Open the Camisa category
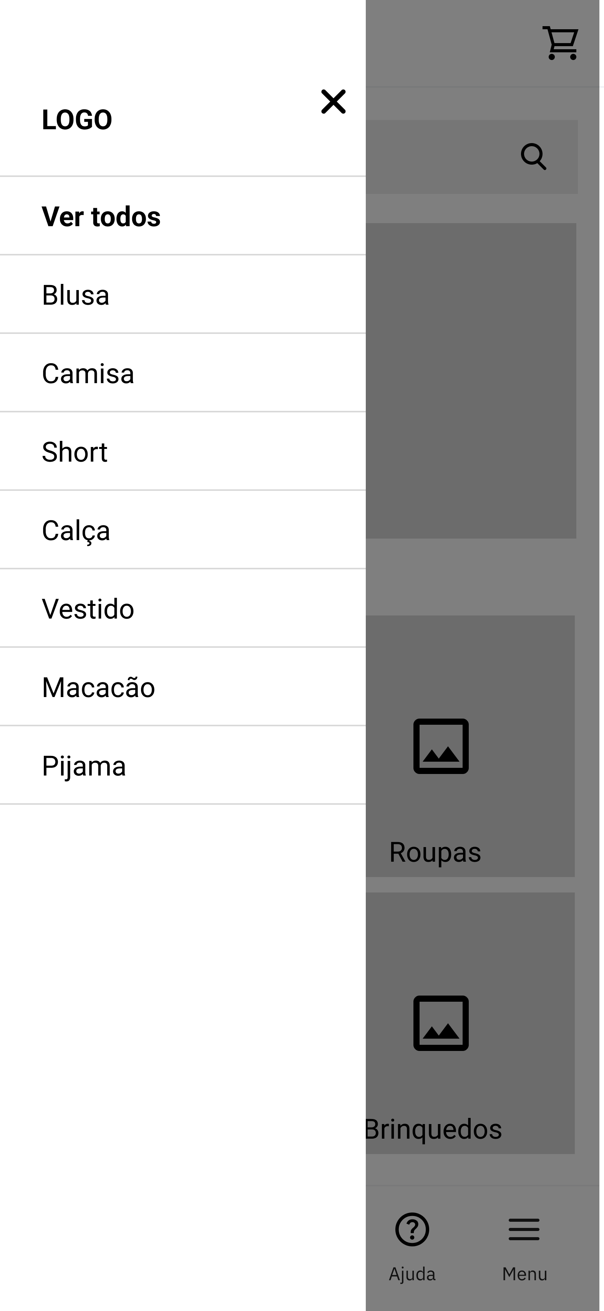The height and width of the screenshot is (1311, 604). coord(88,374)
